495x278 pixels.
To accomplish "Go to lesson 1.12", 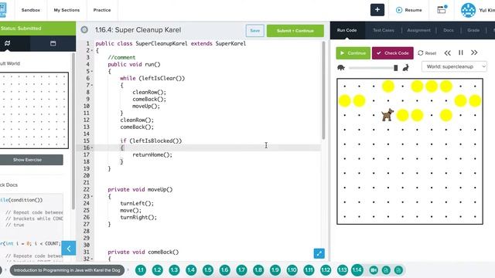I will (326, 270).
